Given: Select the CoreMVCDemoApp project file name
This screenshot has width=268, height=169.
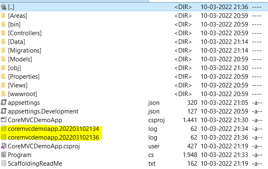Looking at the screenshot, I should pos(35,120).
